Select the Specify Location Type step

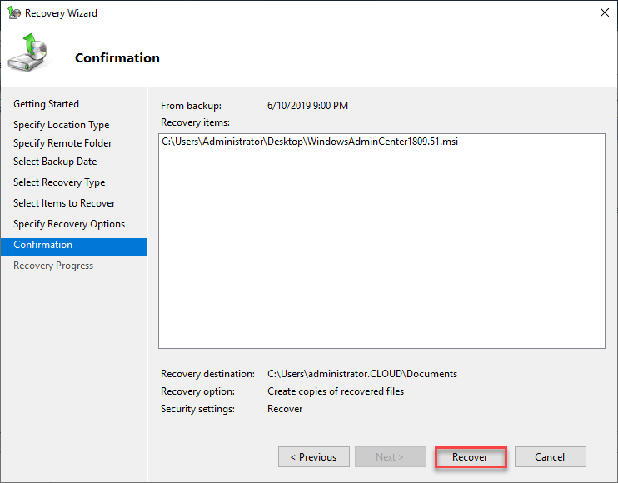point(62,125)
